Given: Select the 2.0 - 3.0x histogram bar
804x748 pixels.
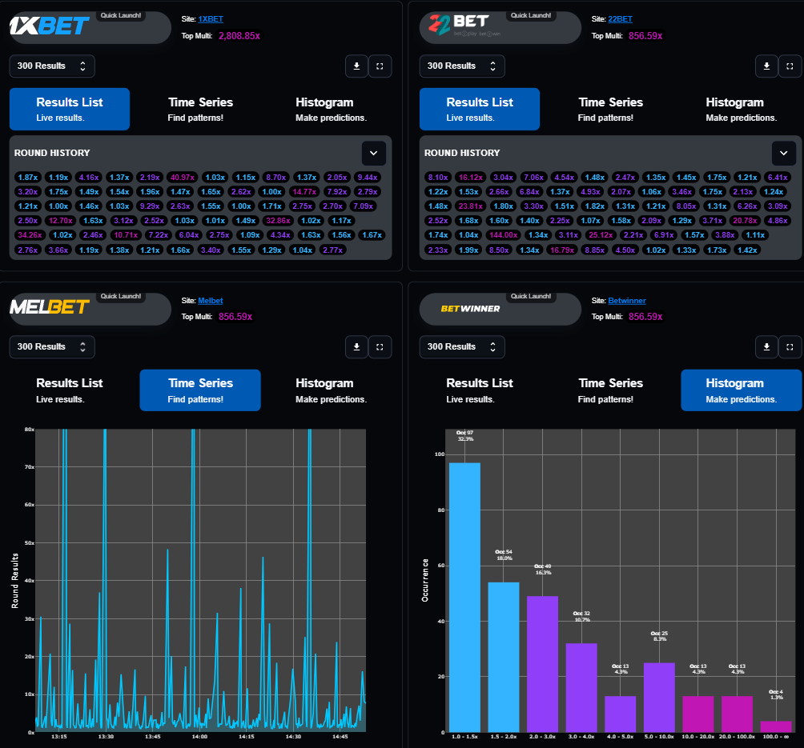Looking at the screenshot, I should pos(542,664).
